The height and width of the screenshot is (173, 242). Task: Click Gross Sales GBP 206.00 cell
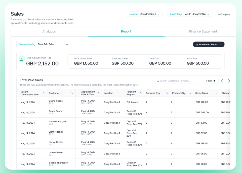[202, 112]
